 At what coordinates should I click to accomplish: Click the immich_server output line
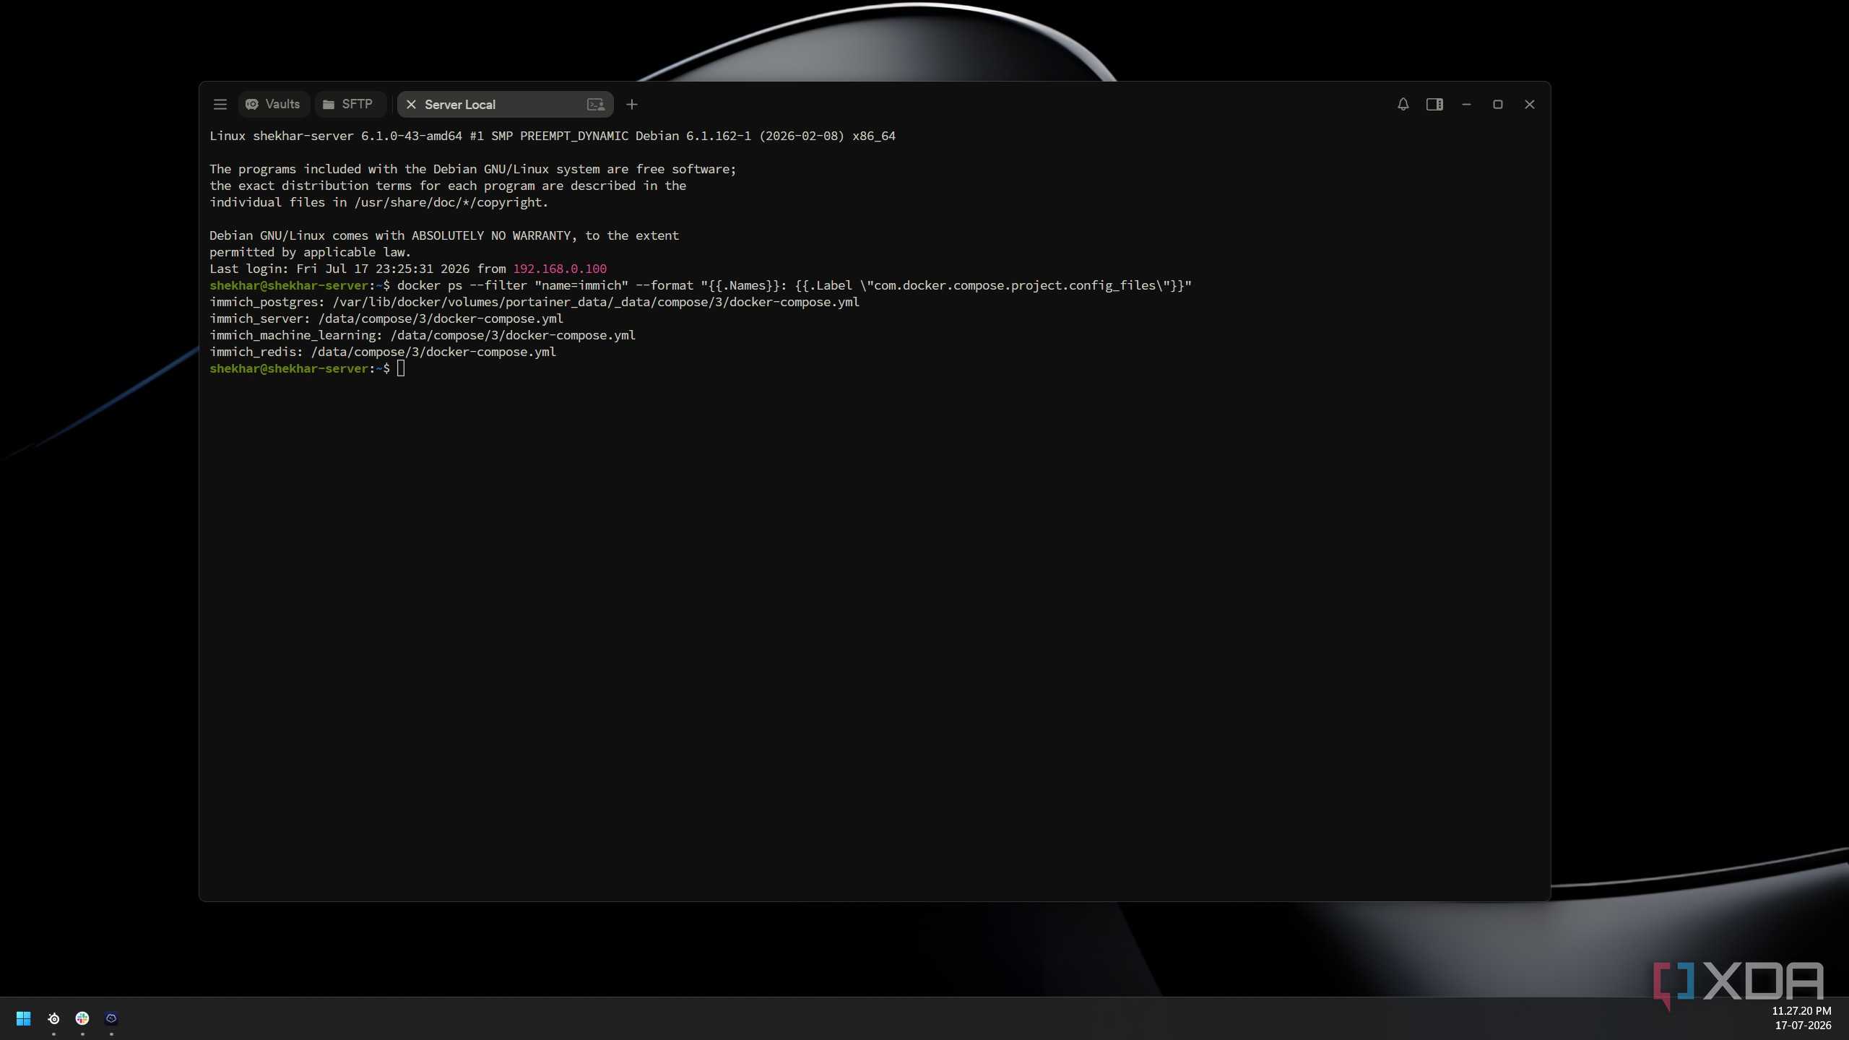(x=386, y=318)
